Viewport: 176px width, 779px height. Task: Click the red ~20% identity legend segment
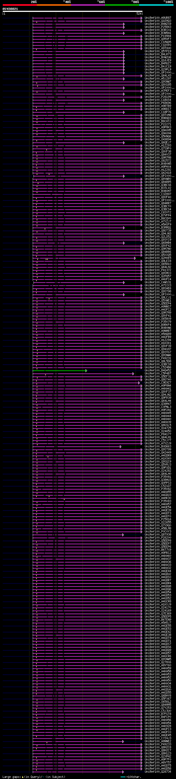click(x=20, y=5)
